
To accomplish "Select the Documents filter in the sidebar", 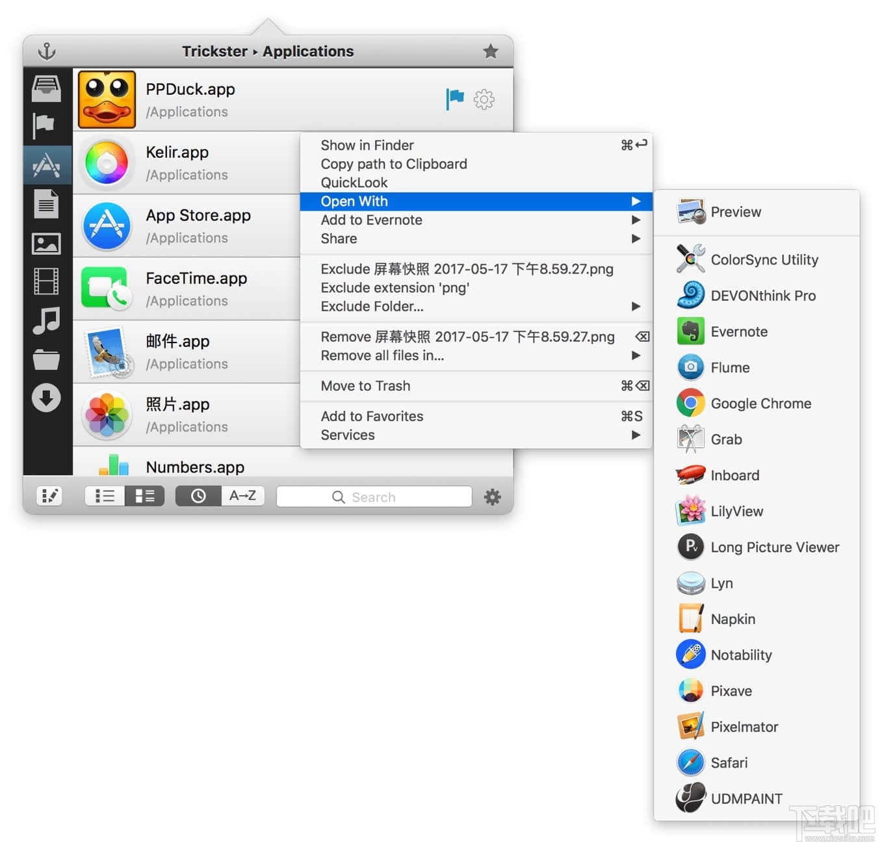I will pyautogui.click(x=45, y=203).
